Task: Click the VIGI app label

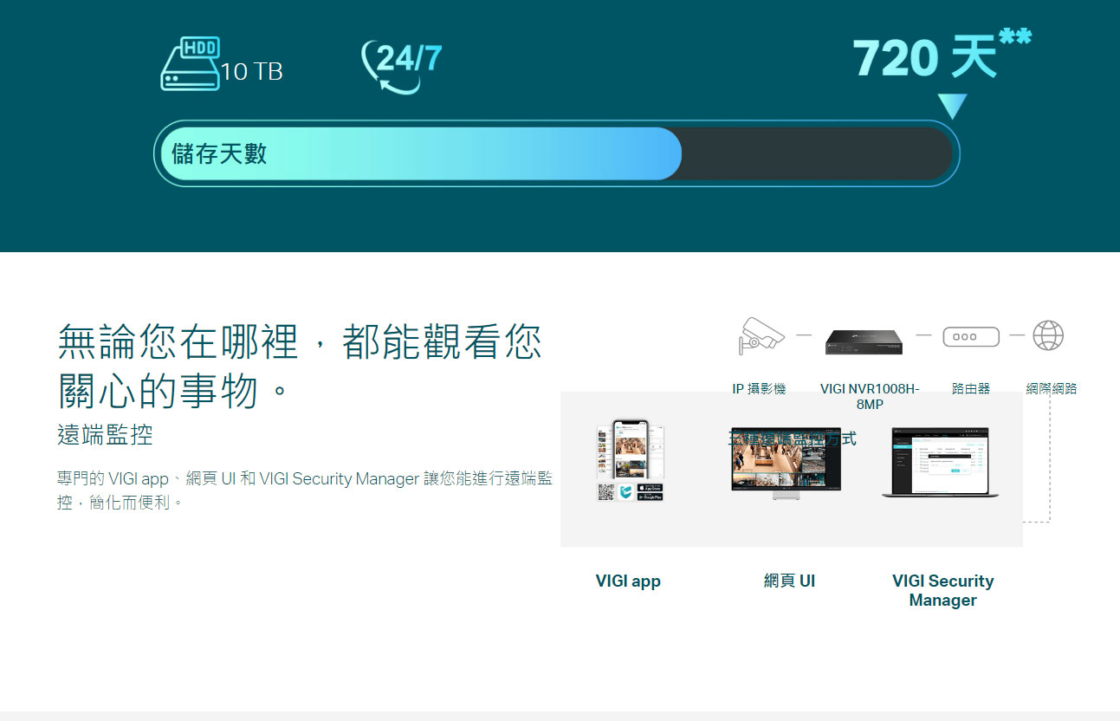Action: [x=628, y=581]
